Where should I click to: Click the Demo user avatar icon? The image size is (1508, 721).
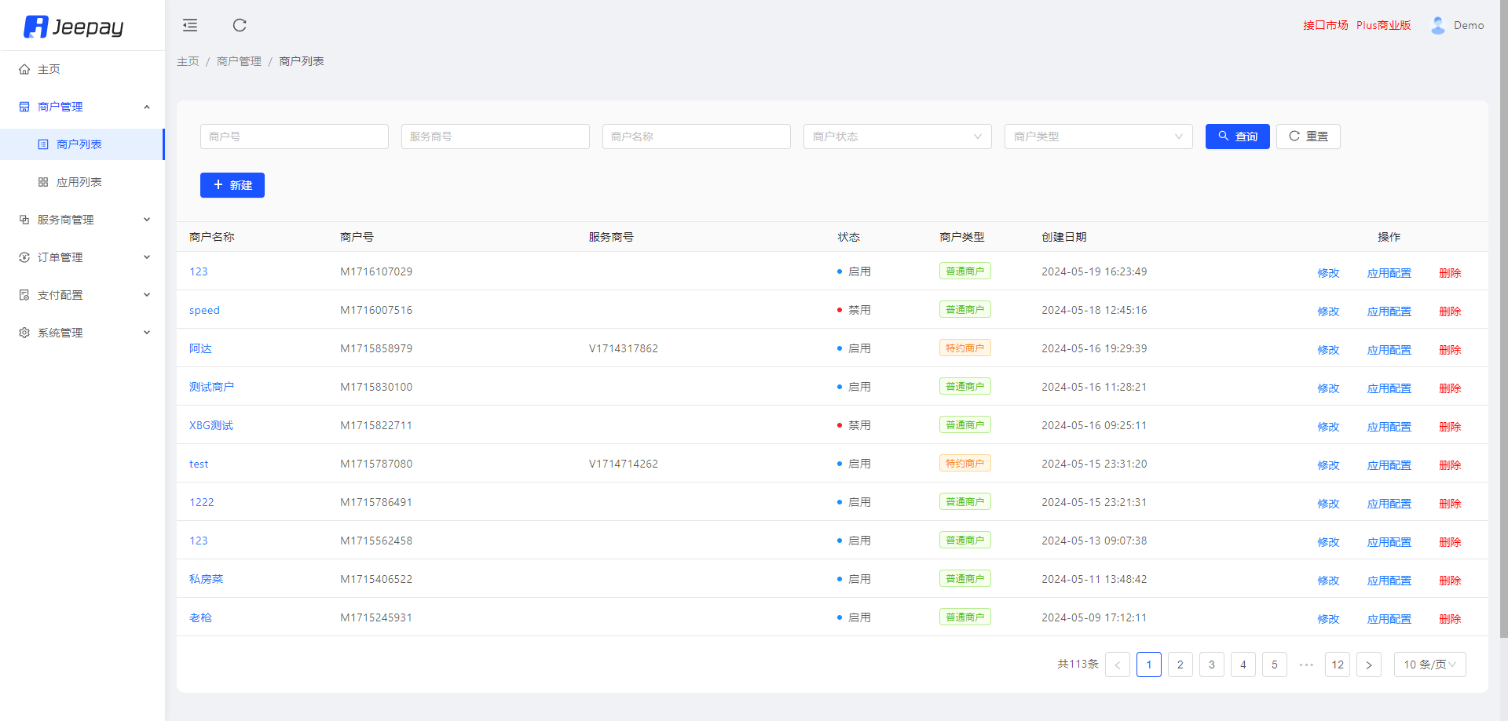click(1437, 26)
